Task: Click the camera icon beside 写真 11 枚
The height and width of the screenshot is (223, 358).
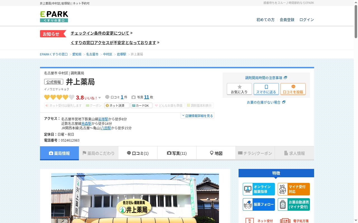Action: [x=133, y=97]
